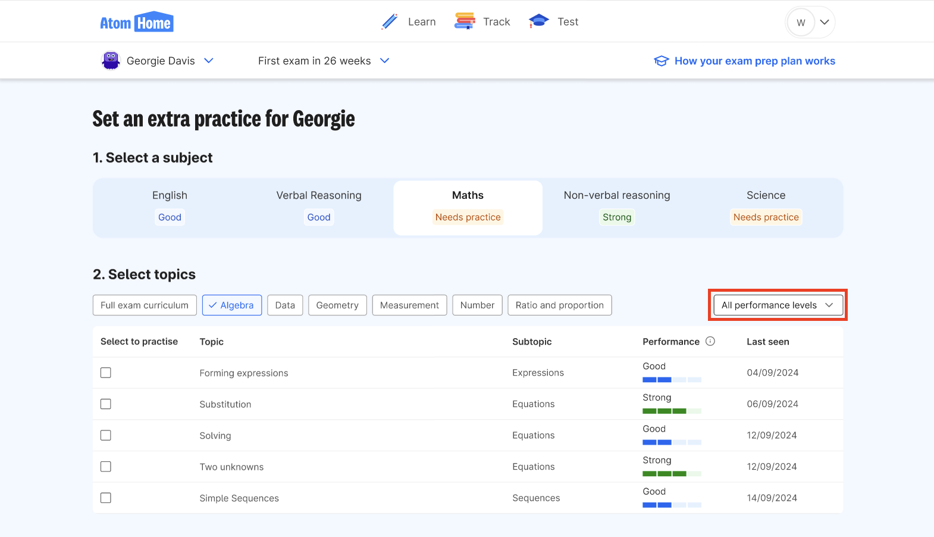Click the Data topic filter
The height and width of the screenshot is (537, 934).
point(285,305)
